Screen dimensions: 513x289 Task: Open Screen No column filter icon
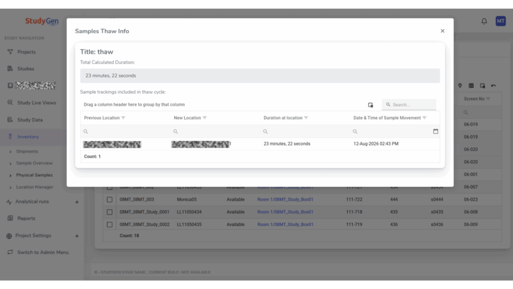click(x=488, y=99)
